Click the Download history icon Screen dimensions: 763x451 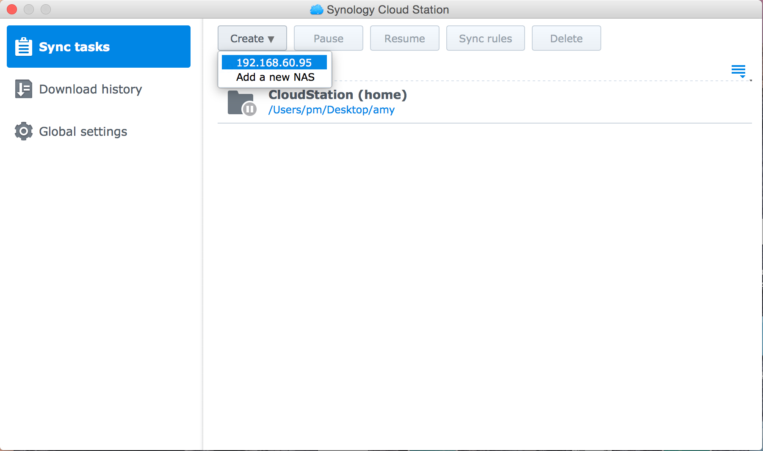click(23, 89)
